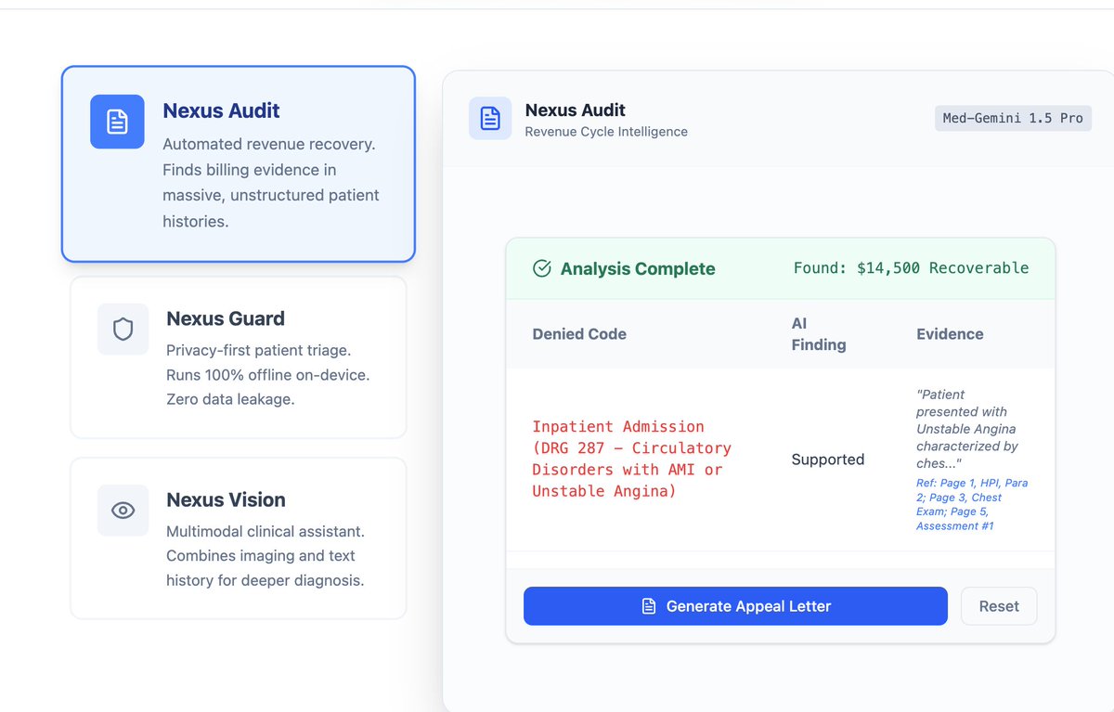Click the Unstable Angina evidence quote
The image size is (1114, 712).
click(x=966, y=429)
